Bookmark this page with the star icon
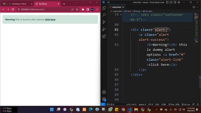 tap(77, 9)
